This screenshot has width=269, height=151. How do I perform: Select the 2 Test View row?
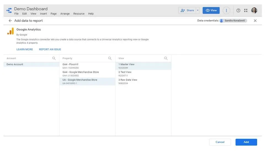click(143, 74)
